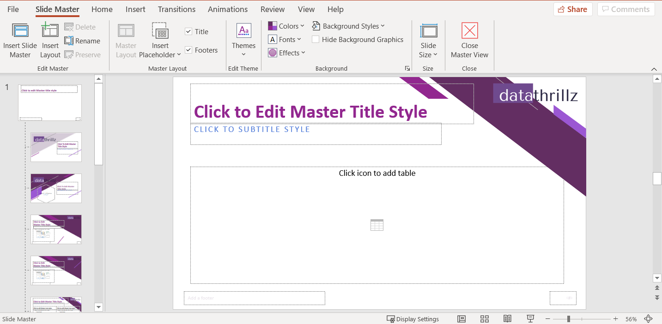Select the hexagon picture layout thumbnail
662x324 pixels.
click(56, 188)
